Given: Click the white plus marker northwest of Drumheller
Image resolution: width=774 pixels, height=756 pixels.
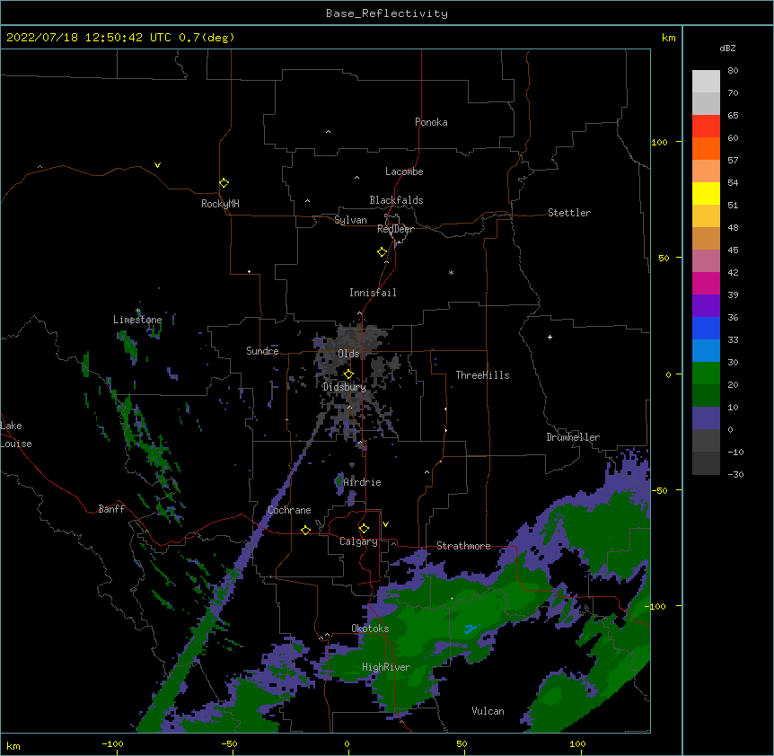Looking at the screenshot, I should coord(550,337).
